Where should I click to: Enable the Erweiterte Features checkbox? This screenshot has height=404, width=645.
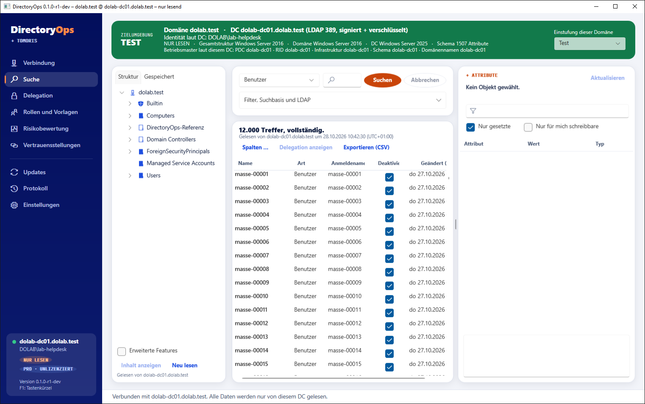(122, 351)
